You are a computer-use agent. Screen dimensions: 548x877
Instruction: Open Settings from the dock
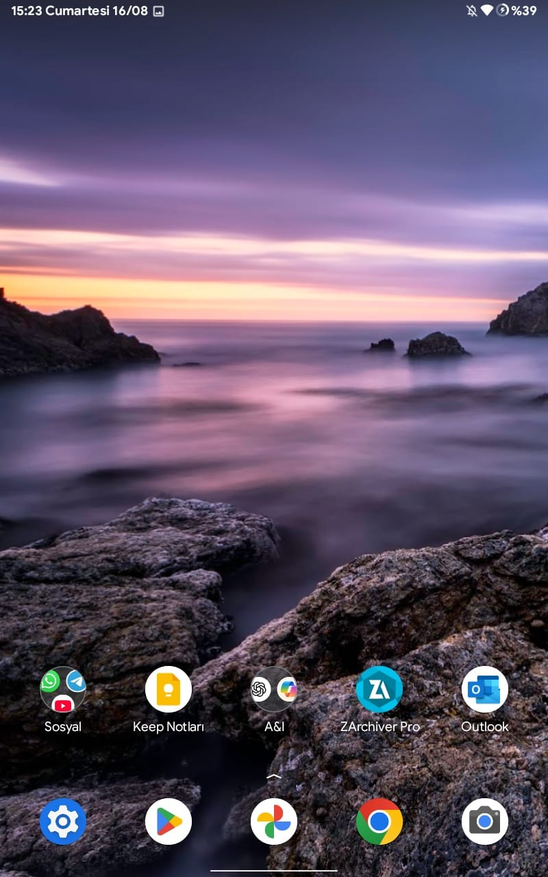[63, 821]
